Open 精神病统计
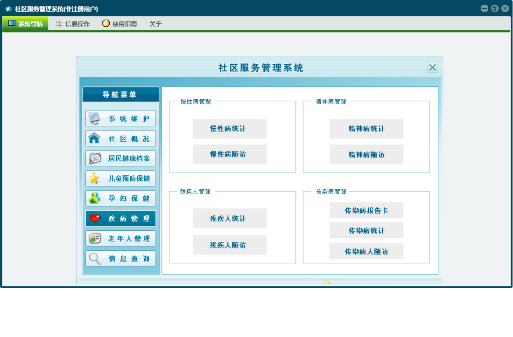The height and width of the screenshot is (337, 513). coord(366,129)
